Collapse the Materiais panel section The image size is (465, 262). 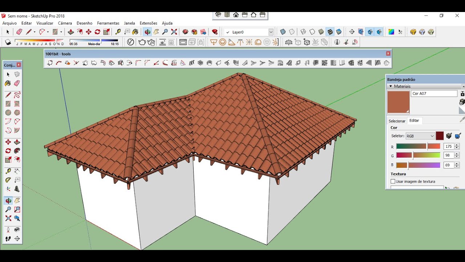(x=391, y=86)
